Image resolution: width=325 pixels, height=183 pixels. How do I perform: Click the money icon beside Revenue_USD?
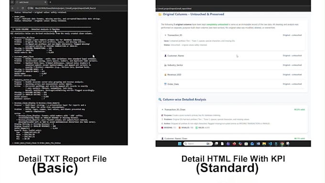[165, 75]
